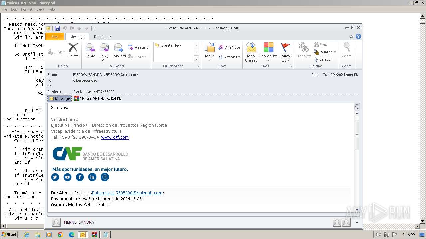426x239 pixels.
Task: Open Follow Up flag menu
Action: (285, 52)
